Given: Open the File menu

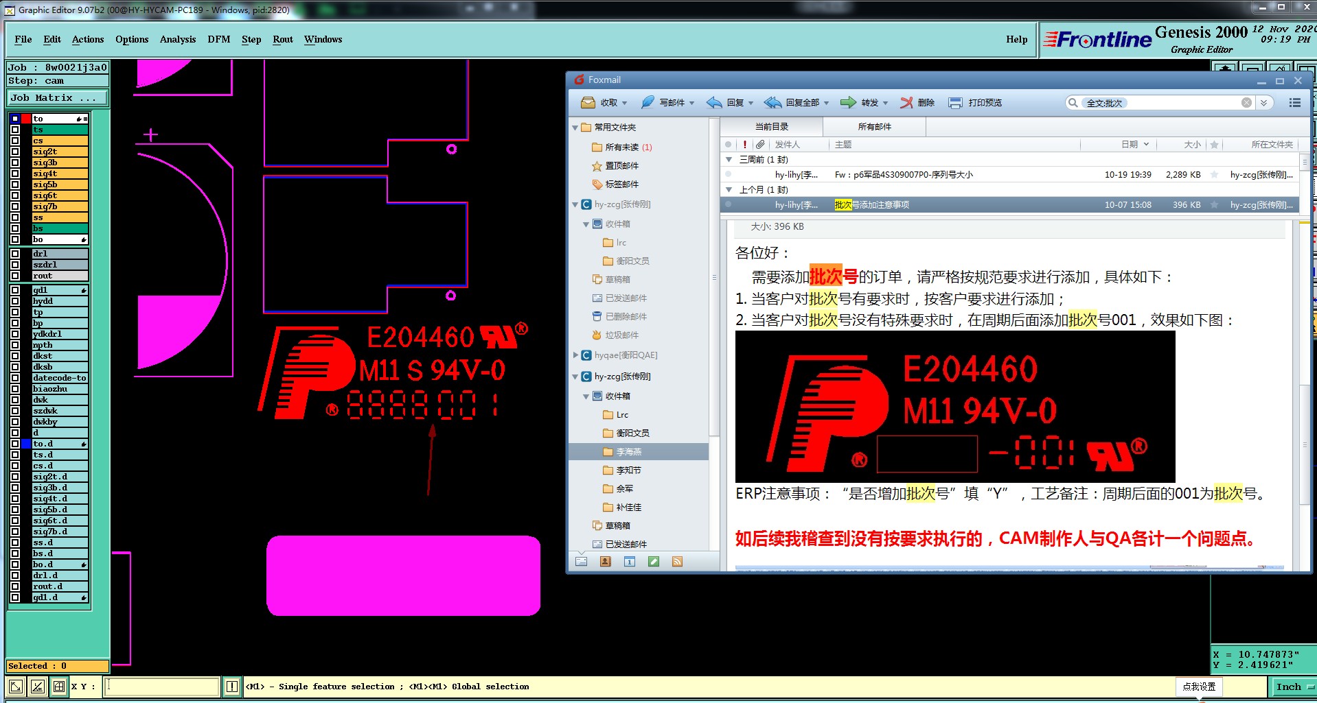Looking at the screenshot, I should click(x=23, y=40).
